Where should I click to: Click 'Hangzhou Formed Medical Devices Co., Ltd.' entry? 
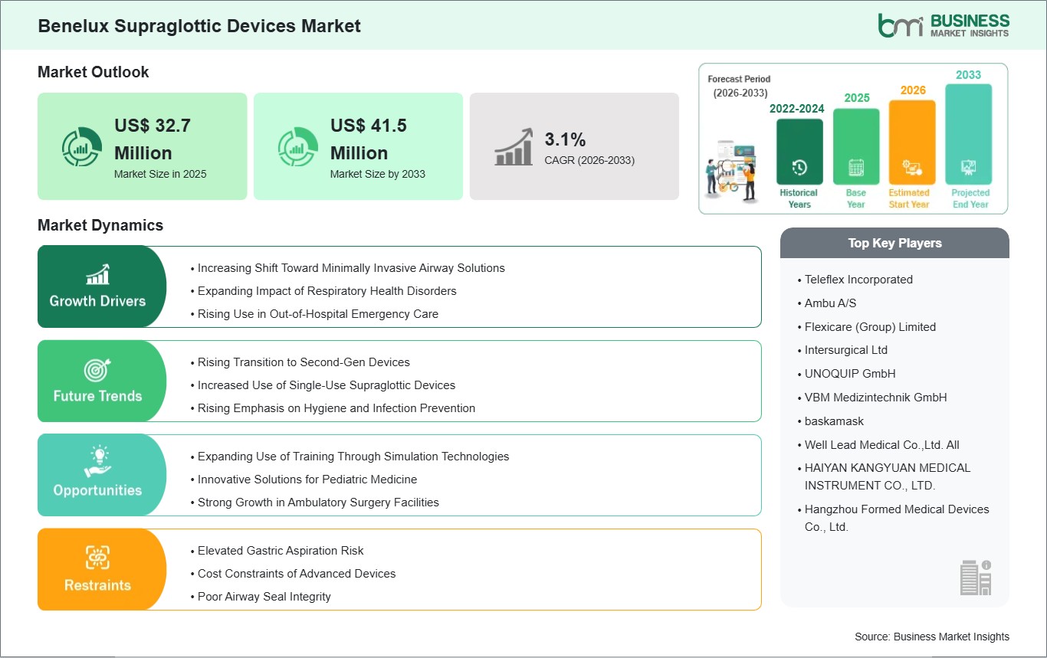tap(897, 518)
